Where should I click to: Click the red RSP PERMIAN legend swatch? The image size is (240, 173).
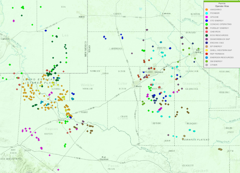point(207,54)
